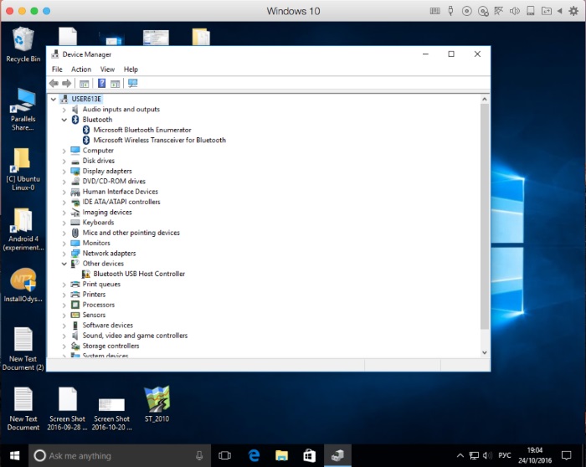586x467 pixels.
Task: Collapse the Other devices category
Action: (64, 264)
